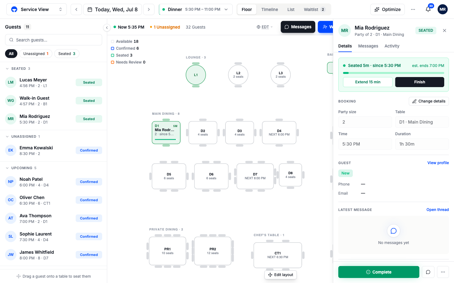Click Extend 15 min button

368,82
